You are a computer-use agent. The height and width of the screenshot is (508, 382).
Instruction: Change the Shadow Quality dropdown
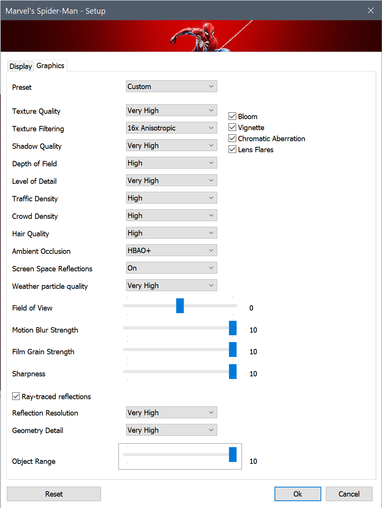coord(172,145)
